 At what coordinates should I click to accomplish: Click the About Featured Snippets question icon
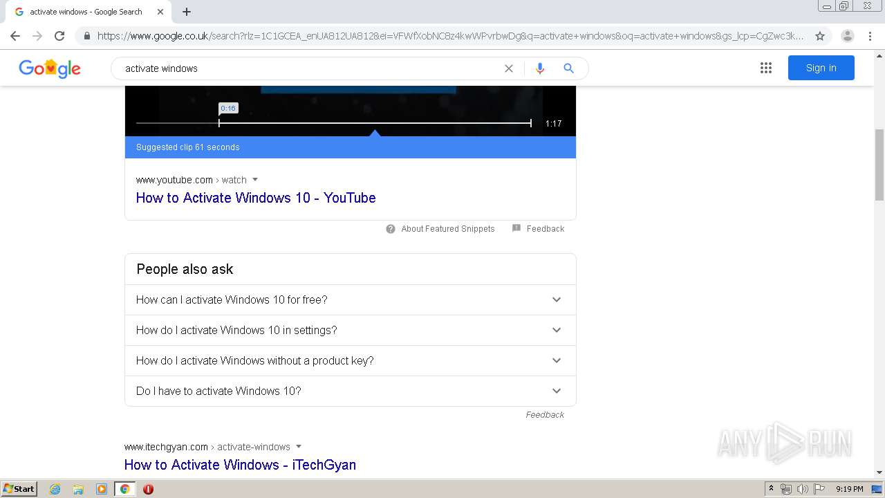pyautogui.click(x=391, y=229)
